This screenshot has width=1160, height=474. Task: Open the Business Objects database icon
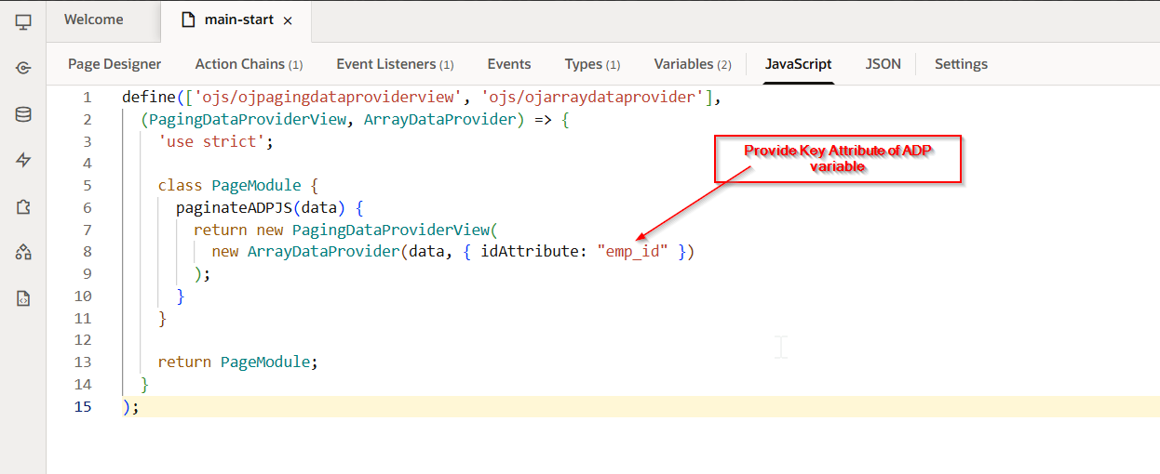[23, 114]
